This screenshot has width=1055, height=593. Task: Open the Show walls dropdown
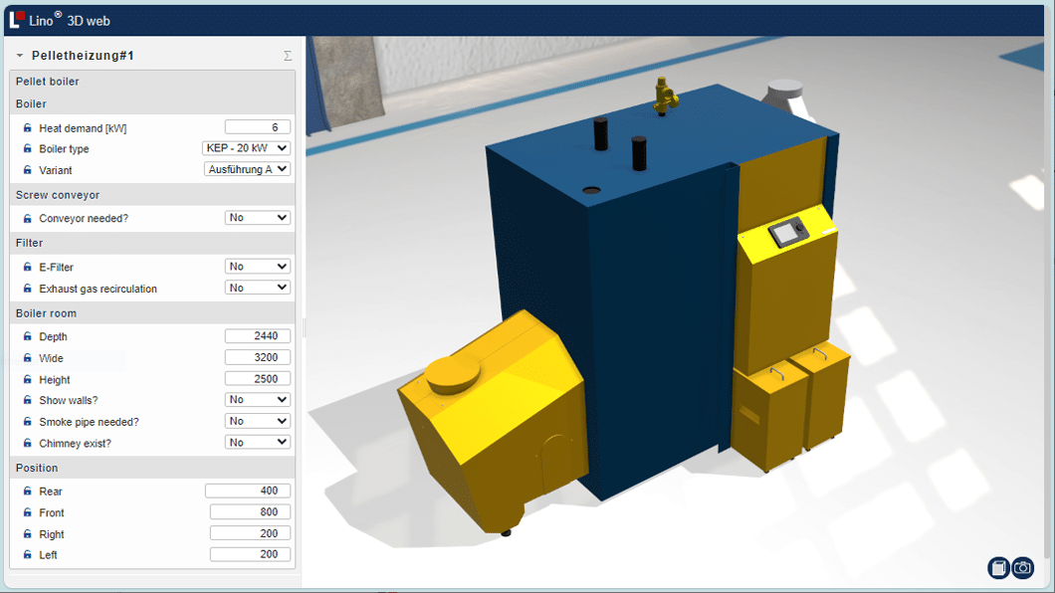click(x=258, y=399)
